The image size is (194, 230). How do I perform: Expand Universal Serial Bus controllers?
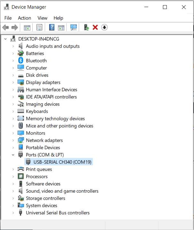13,213
